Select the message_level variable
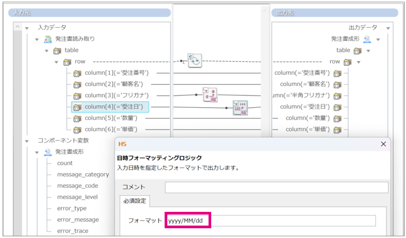 click(77, 197)
